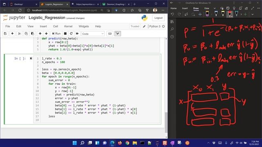Open the Widgets menu in Jupyter
This screenshot has height=147, width=262.
click(x=84, y=26)
